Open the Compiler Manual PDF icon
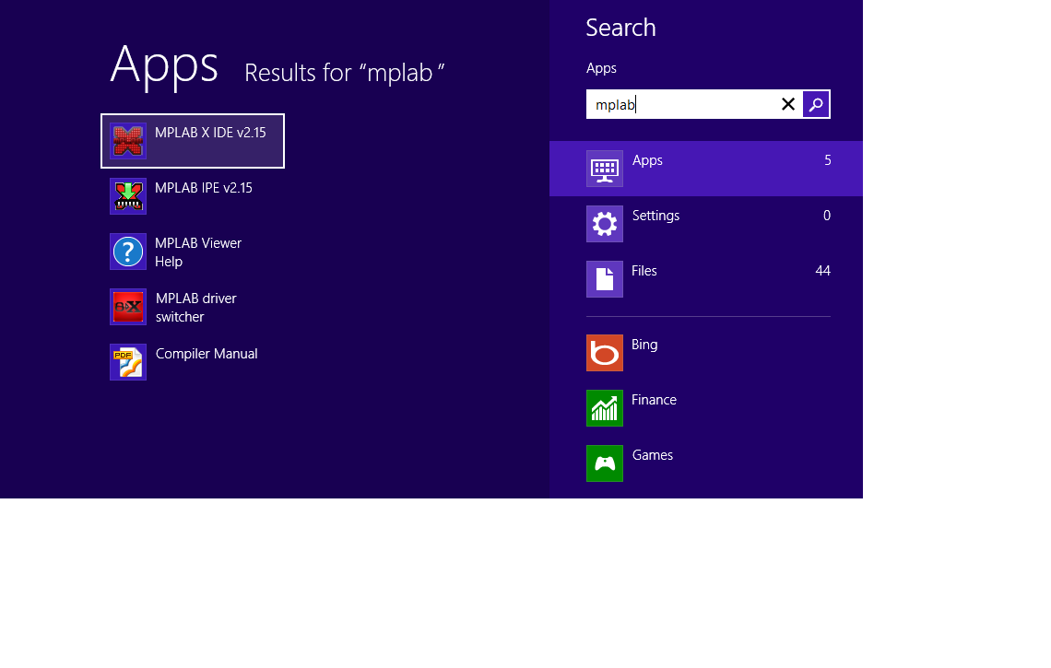Viewport: 1051px width, 668px height. point(128,362)
